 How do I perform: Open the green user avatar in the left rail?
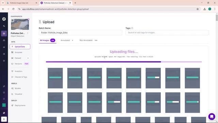pos(4,105)
